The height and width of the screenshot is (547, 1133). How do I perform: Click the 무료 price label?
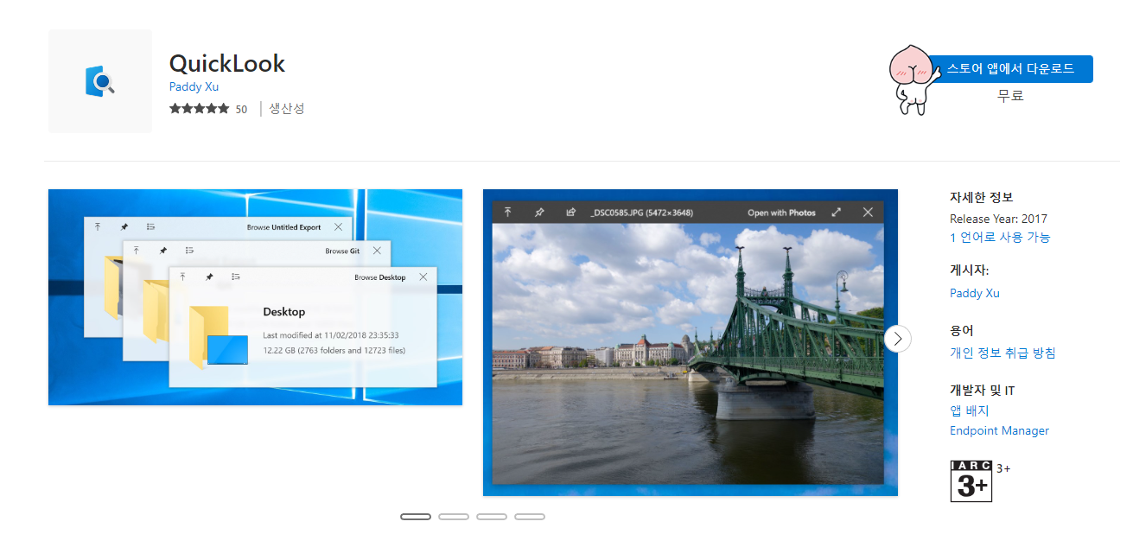pos(1010,96)
